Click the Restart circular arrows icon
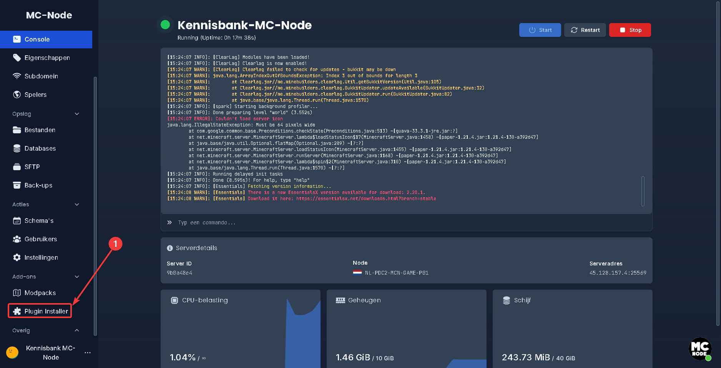 pyautogui.click(x=574, y=30)
